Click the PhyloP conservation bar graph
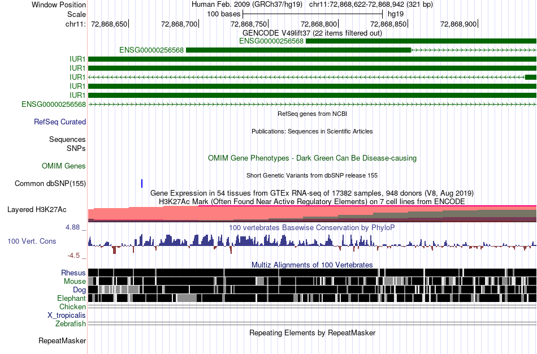Screen dimensions: 537x354 coord(313,244)
